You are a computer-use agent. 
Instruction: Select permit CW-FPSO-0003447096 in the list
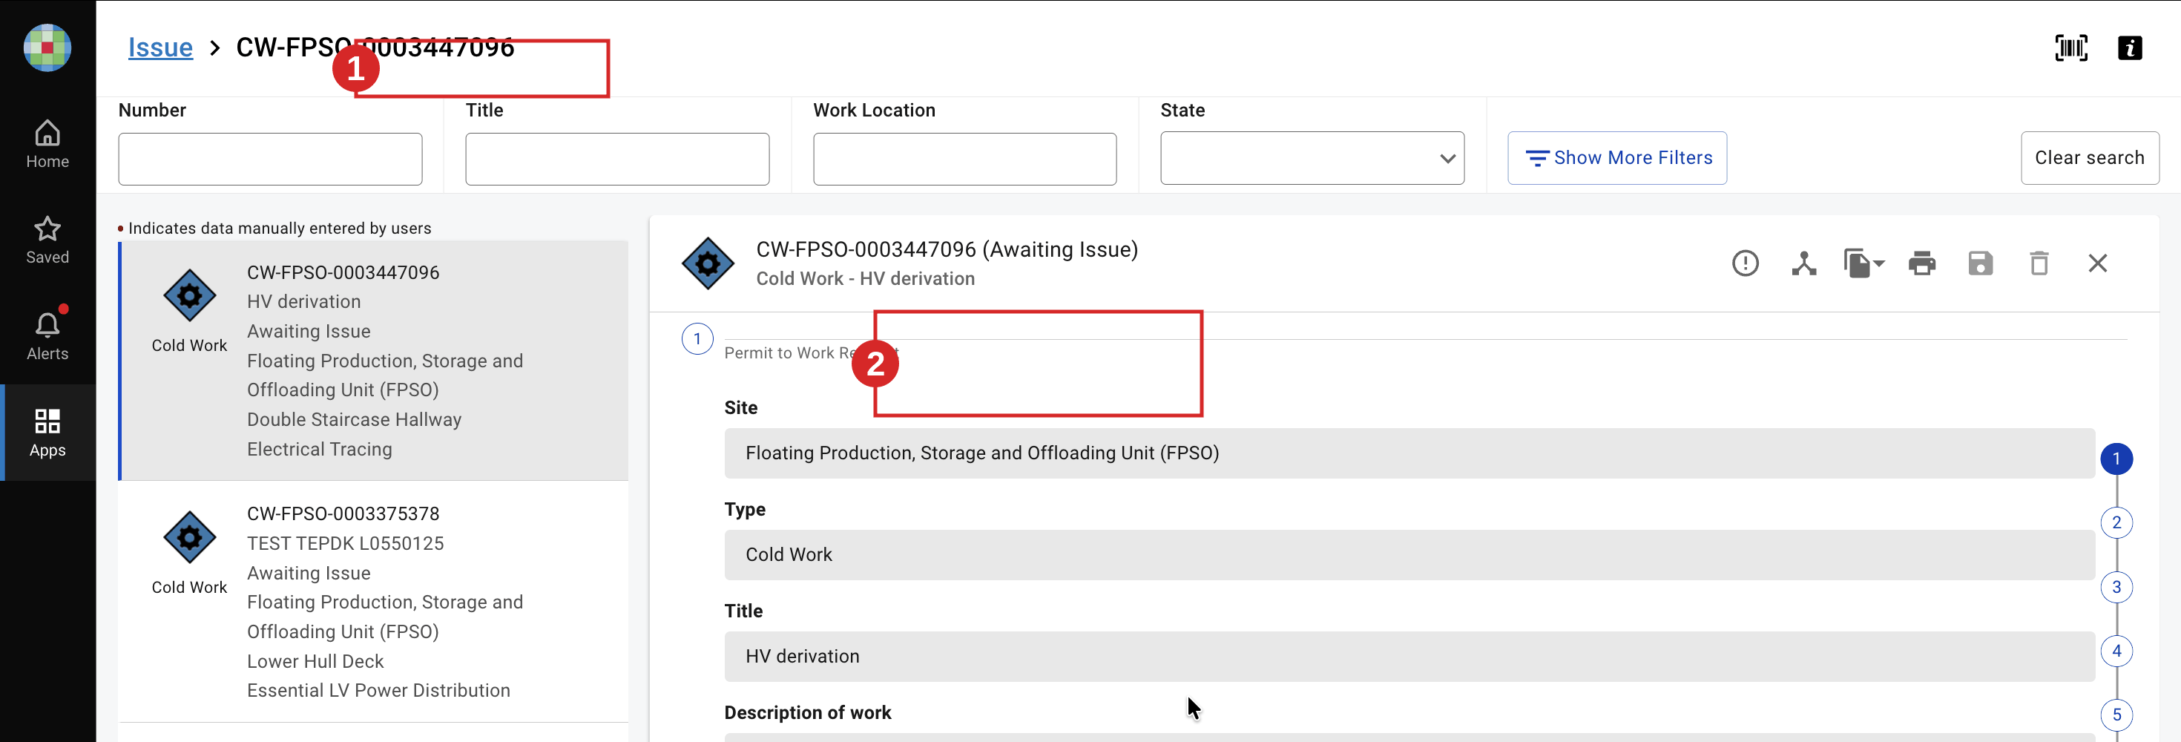(373, 361)
